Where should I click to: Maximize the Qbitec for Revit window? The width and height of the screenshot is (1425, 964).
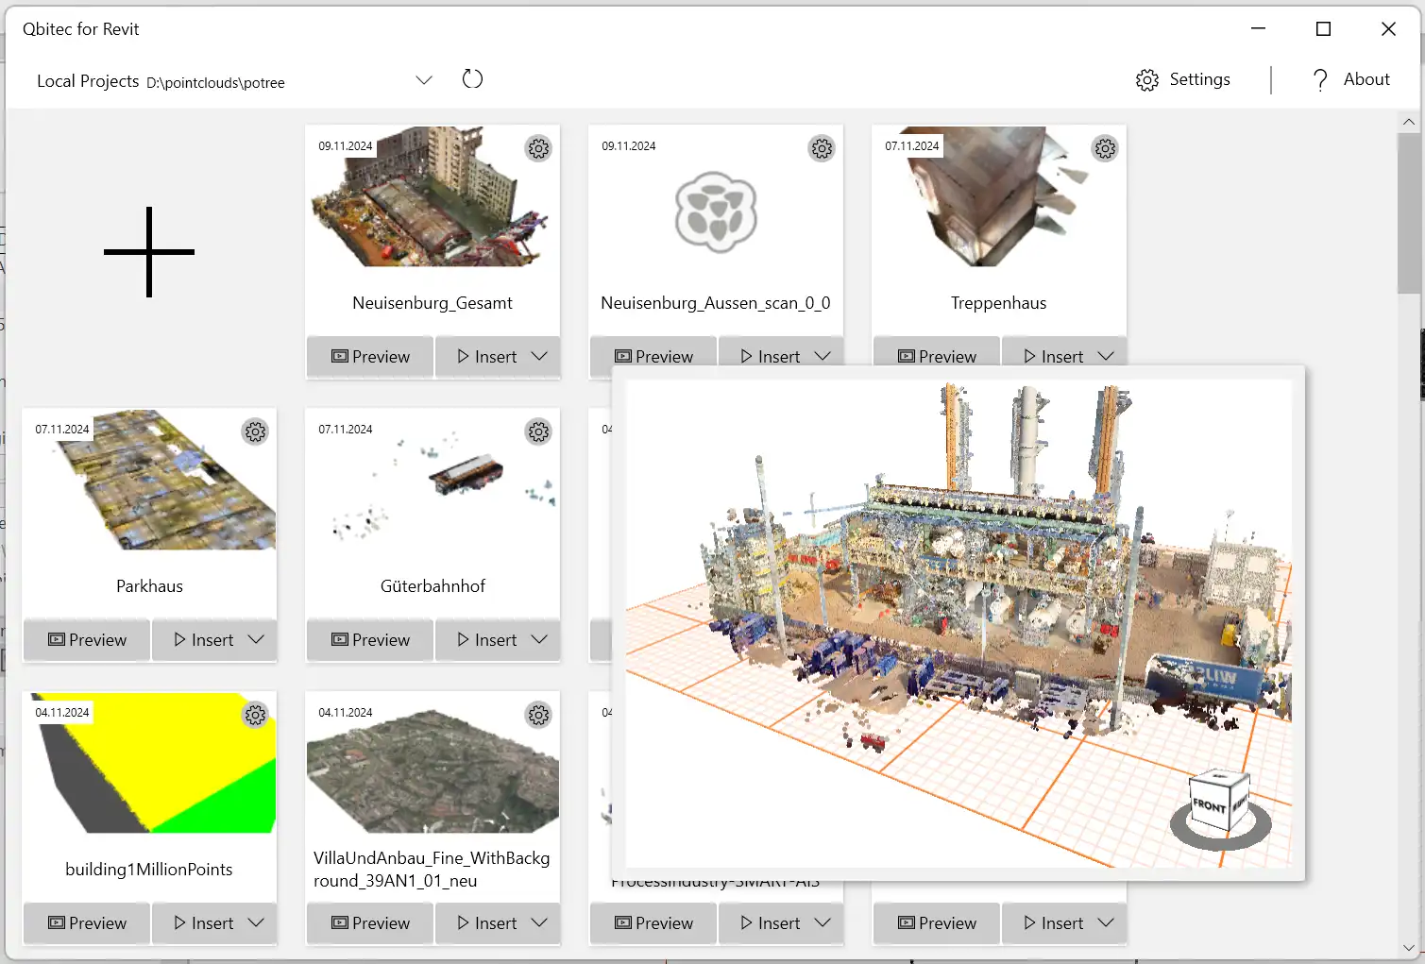[x=1323, y=29]
